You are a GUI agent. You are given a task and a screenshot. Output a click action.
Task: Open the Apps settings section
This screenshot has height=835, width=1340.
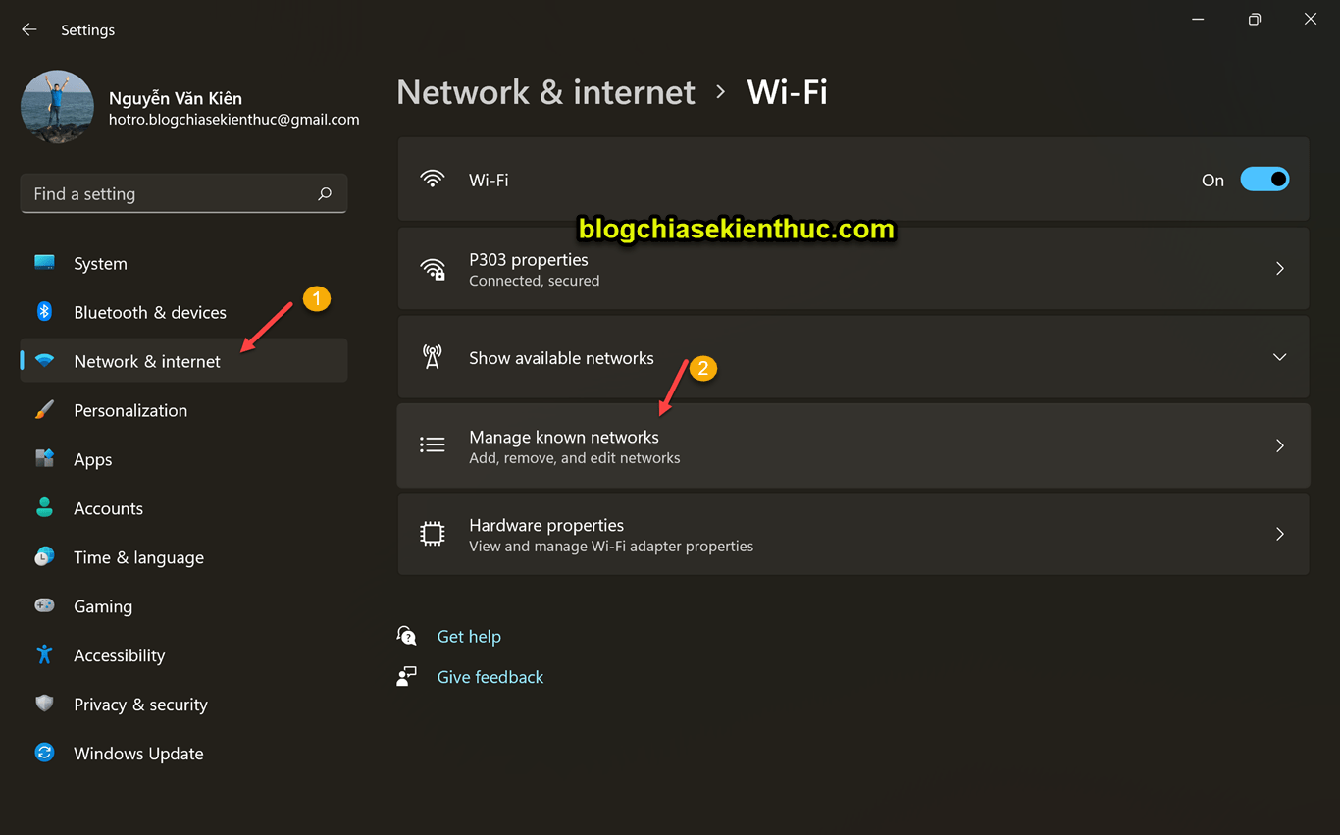coord(183,459)
